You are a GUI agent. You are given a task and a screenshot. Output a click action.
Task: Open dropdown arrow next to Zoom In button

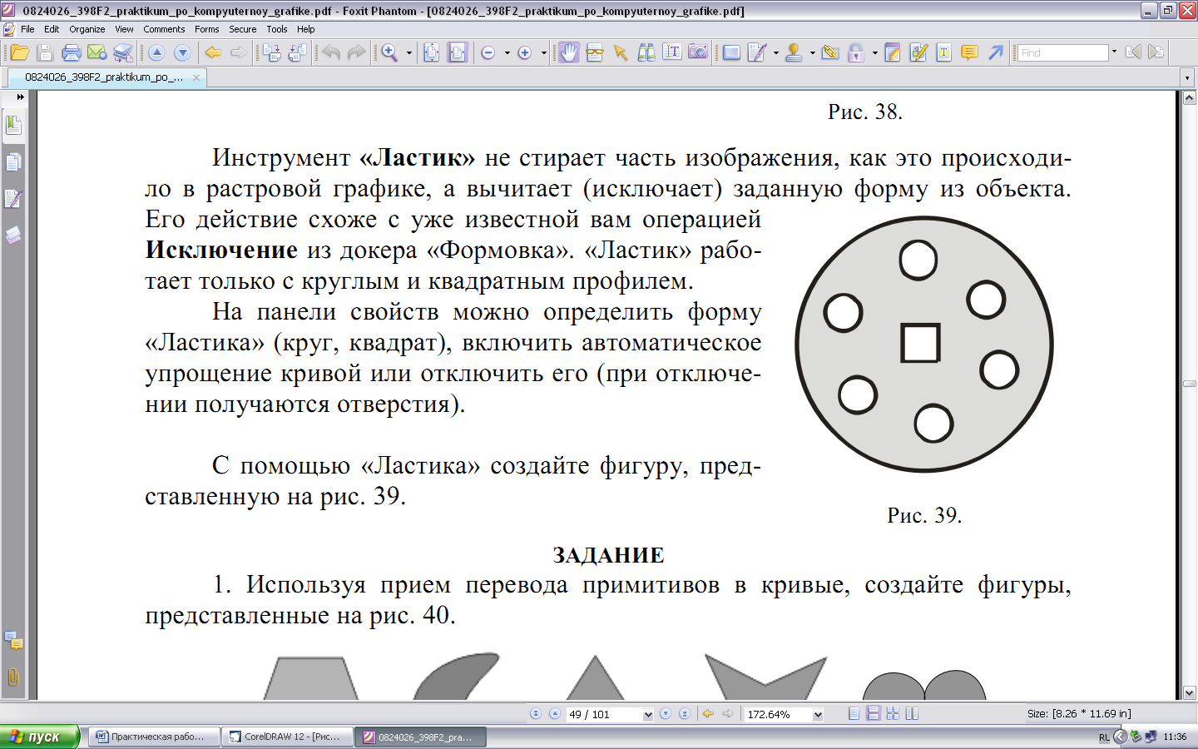[x=543, y=52]
